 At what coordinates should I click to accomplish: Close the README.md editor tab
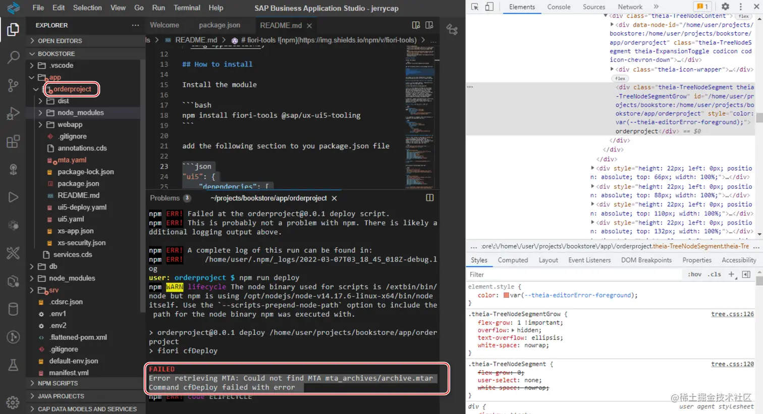click(309, 26)
